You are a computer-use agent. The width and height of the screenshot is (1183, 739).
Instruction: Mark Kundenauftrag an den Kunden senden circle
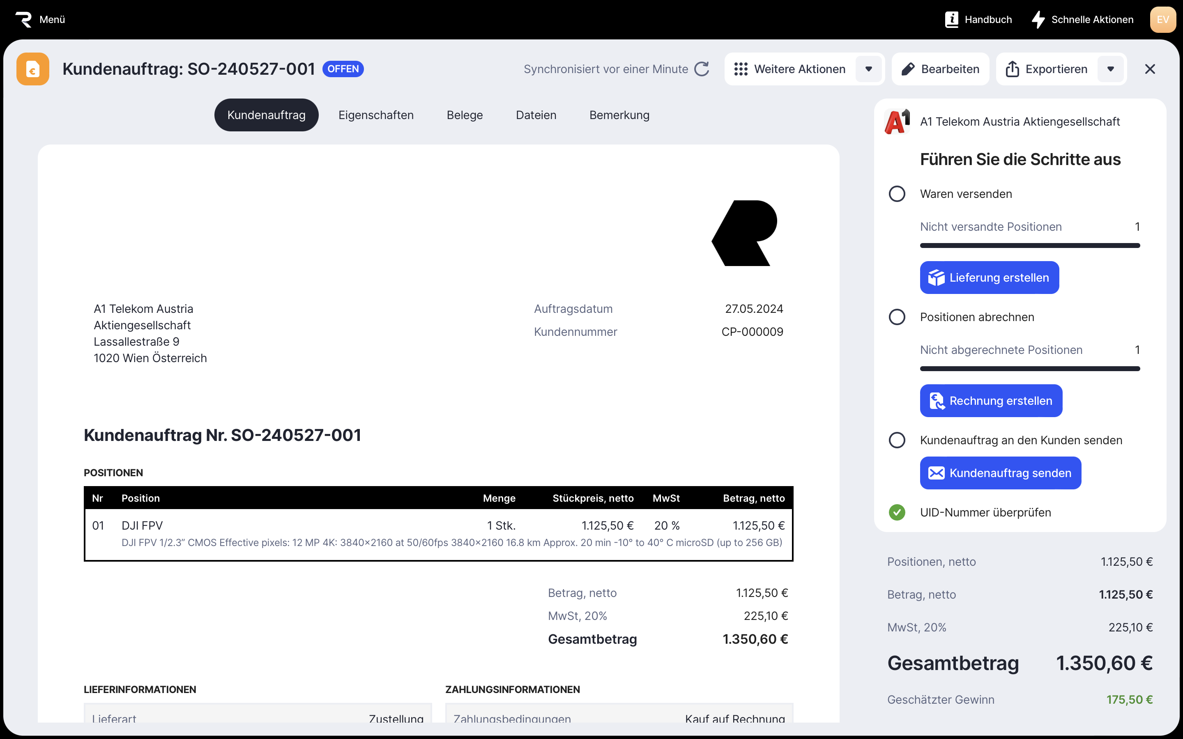click(897, 441)
